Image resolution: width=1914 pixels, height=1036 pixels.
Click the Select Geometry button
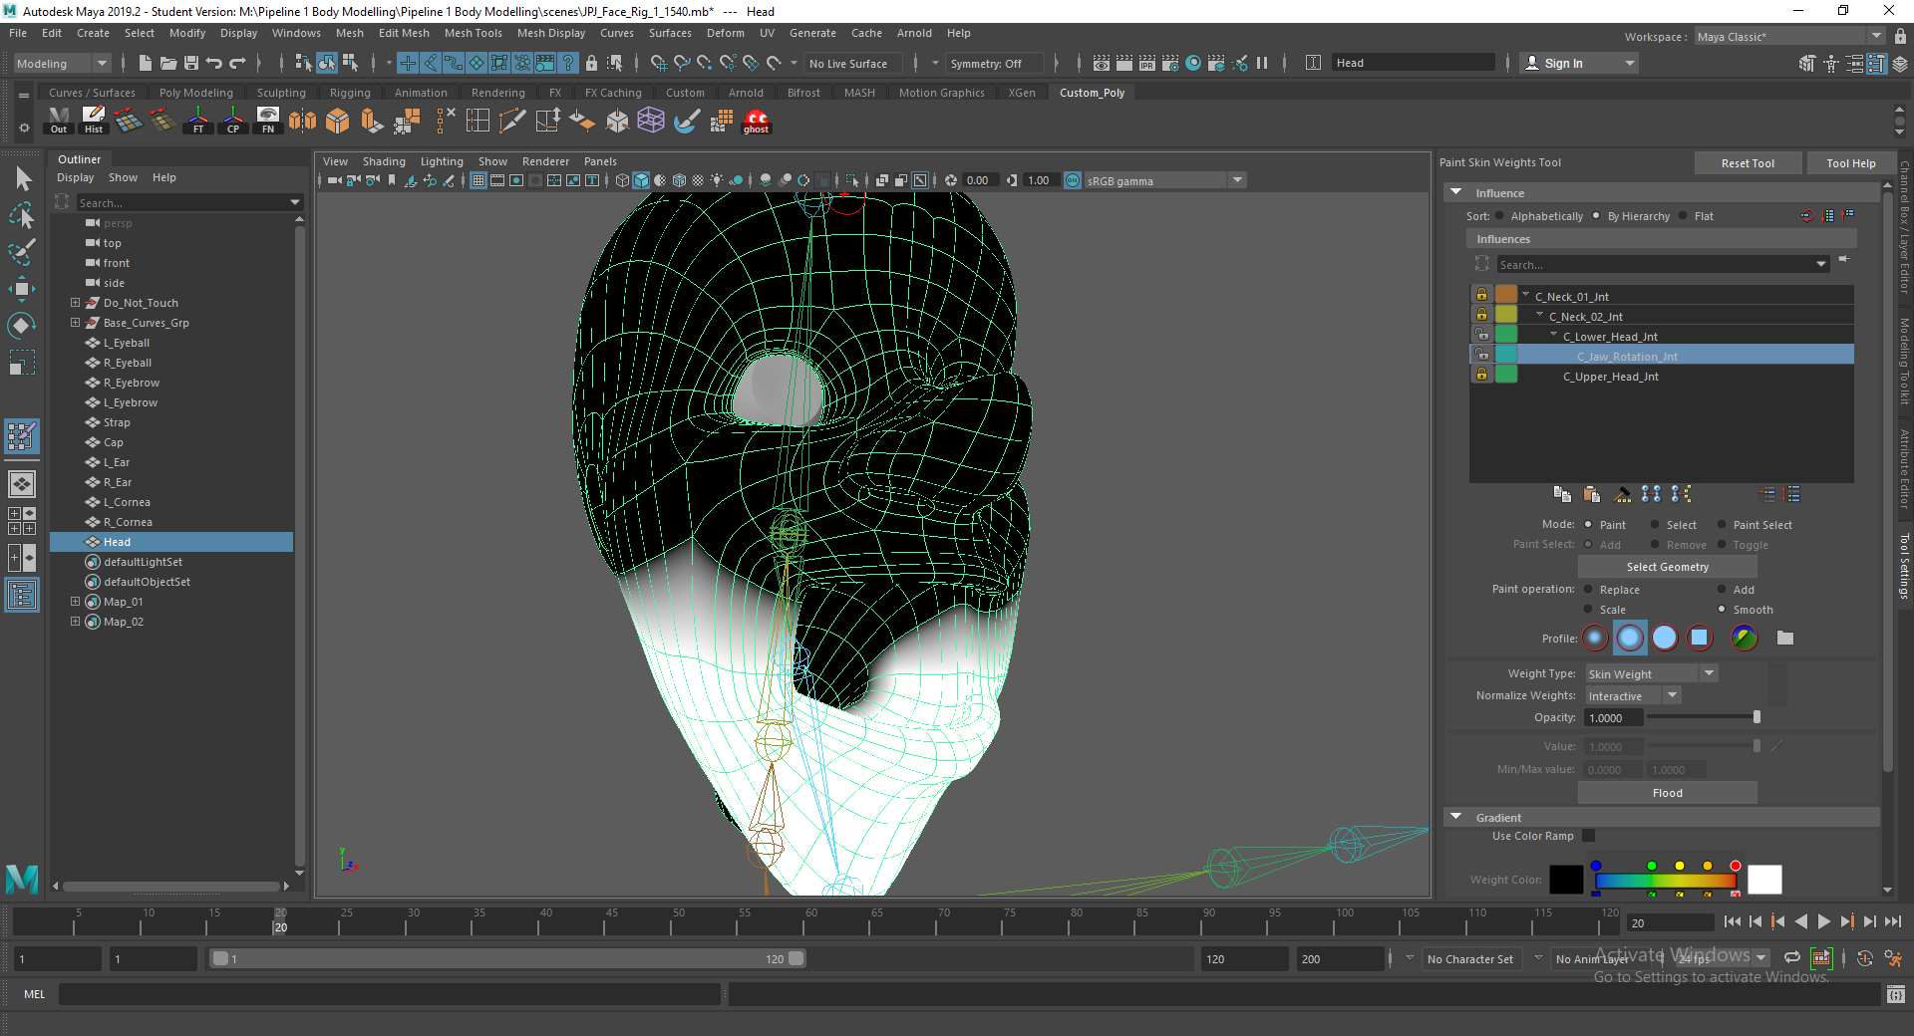coord(1667,567)
